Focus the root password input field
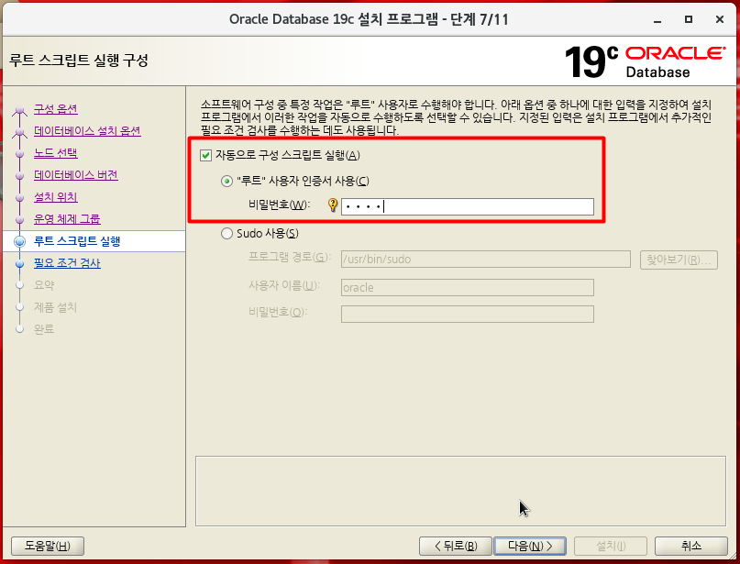This screenshot has height=564, width=740. click(x=468, y=206)
